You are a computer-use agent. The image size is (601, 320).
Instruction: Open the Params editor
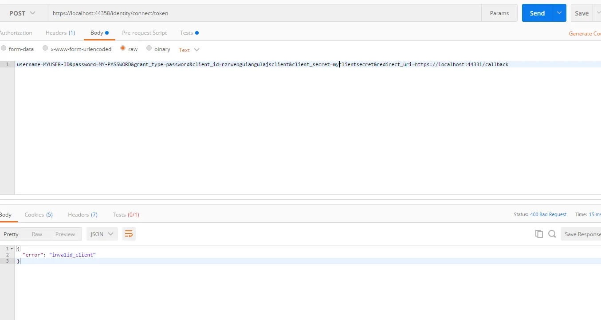[499, 13]
